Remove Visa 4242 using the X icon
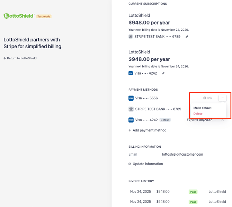 click(x=223, y=120)
